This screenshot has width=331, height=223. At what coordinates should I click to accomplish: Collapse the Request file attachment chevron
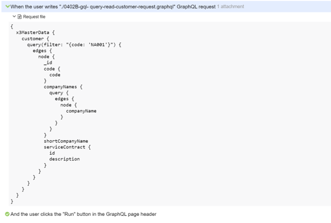[14, 17]
